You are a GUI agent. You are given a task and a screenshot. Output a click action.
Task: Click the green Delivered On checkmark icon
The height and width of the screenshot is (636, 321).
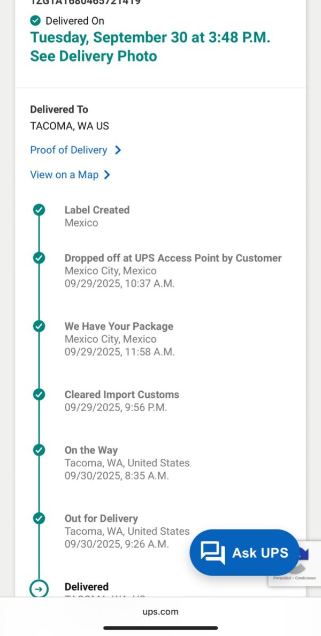click(35, 21)
